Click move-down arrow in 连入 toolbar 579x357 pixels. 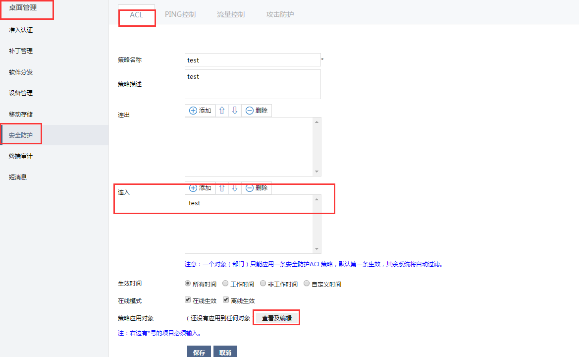235,188
